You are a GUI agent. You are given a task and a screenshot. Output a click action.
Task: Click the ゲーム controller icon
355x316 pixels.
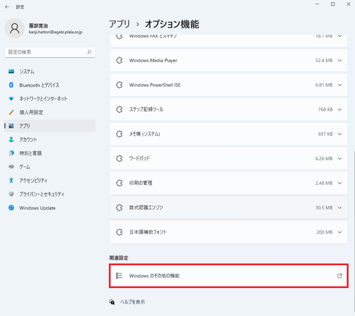tap(11, 167)
